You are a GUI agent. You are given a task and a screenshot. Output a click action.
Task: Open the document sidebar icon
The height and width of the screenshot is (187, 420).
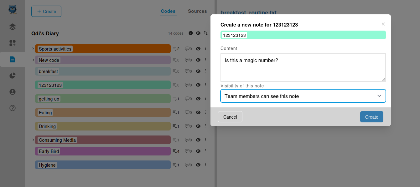point(13,59)
